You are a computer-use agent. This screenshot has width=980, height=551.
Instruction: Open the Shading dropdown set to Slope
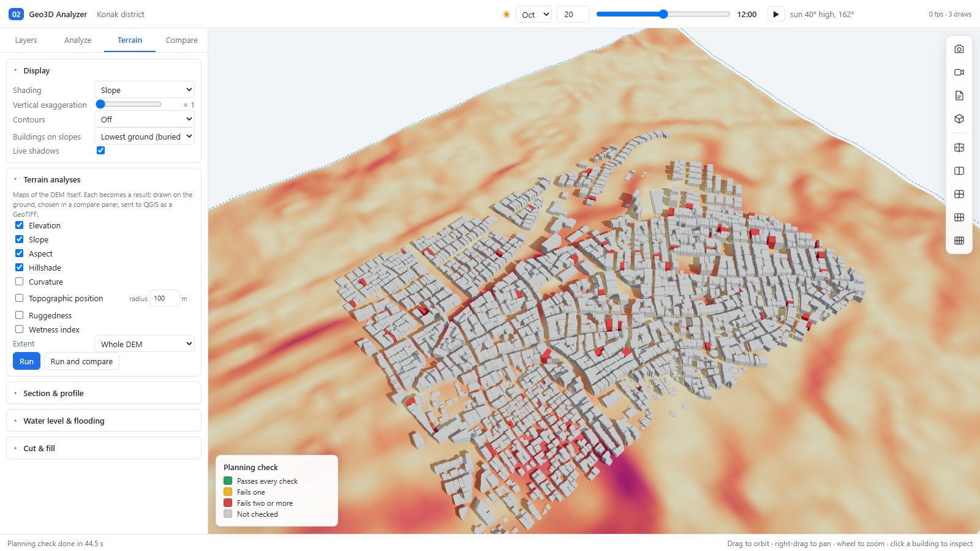pos(145,89)
